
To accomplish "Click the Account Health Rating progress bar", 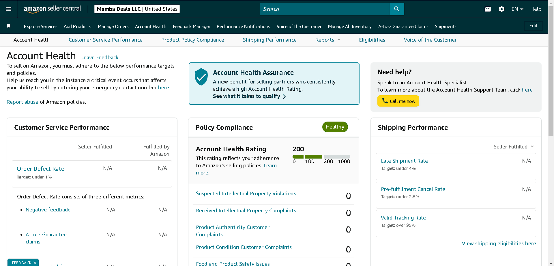I will click(321, 157).
